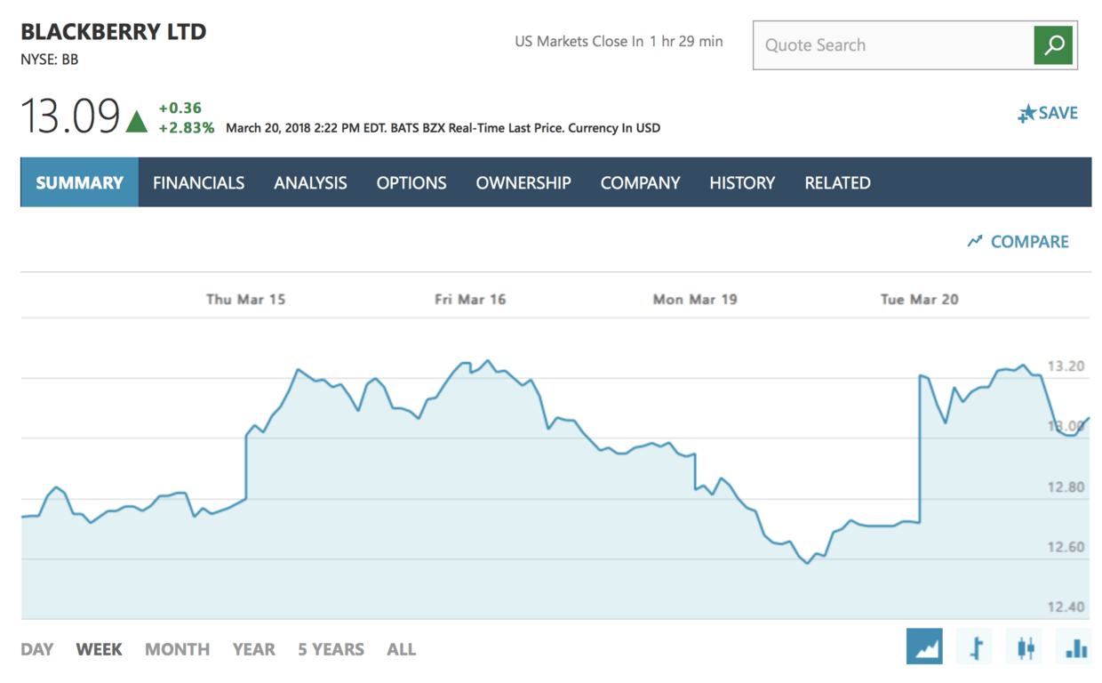Image resolution: width=1102 pixels, height=683 pixels.
Task: Click the Fri Mar 16 date label
Action: (470, 299)
